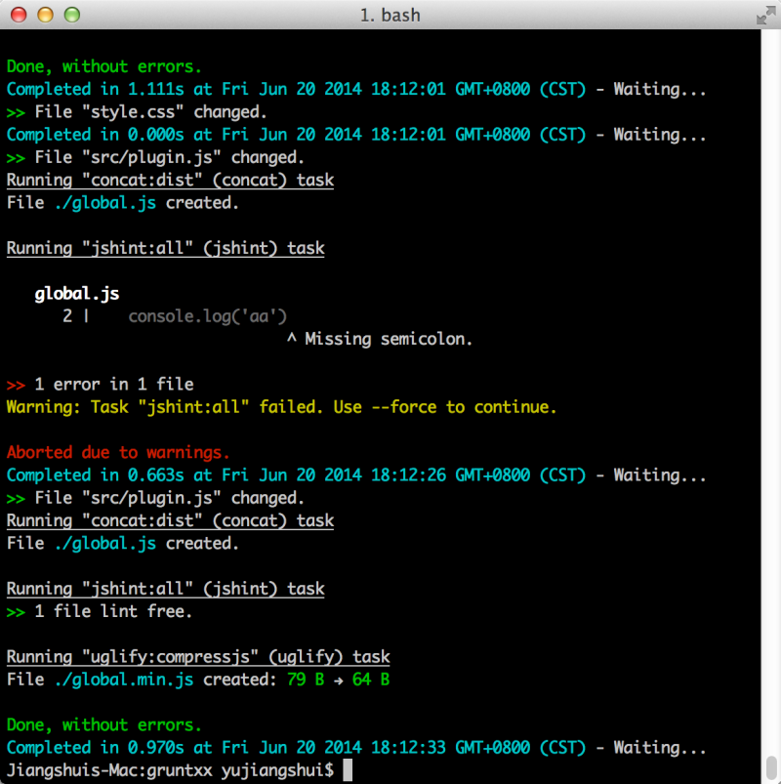781x784 pixels.
Task: Click the red 'Aborted due to warnings.' line
Action: click(x=118, y=453)
